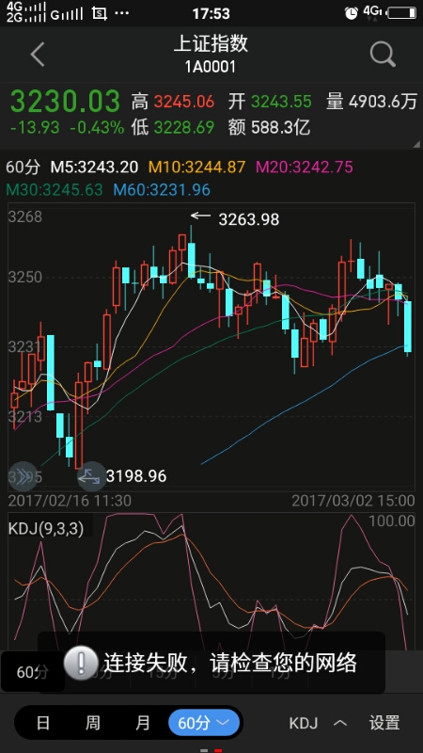This screenshot has height=753, width=423.
Task: Select the 周 weekly period tab
Action: point(92,722)
